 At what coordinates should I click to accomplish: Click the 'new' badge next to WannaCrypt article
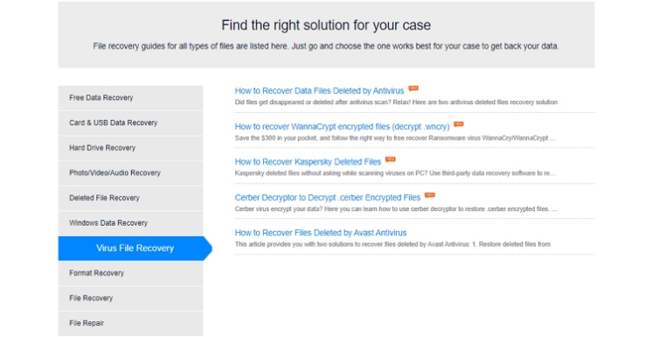458,123
